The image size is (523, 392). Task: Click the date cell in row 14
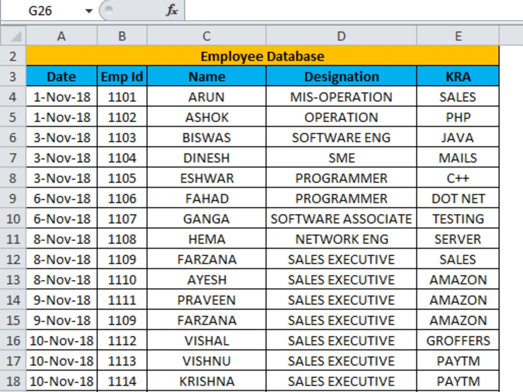(x=61, y=300)
